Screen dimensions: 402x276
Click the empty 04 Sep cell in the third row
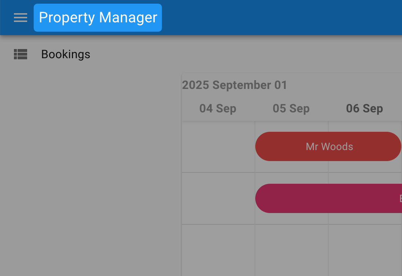click(218, 250)
